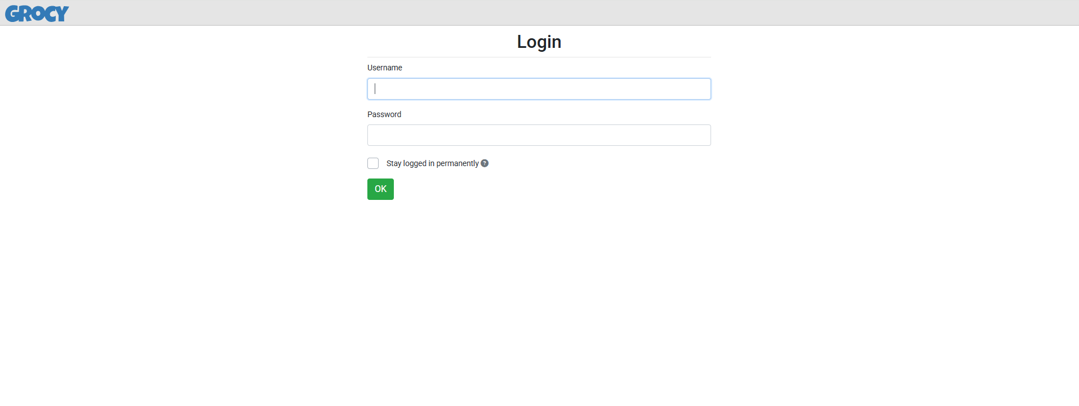
Task: Open the Grocy home via the blue logo
Action: (x=37, y=14)
